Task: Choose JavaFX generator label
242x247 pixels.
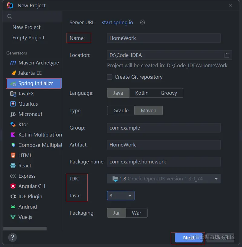Action: 26,94
